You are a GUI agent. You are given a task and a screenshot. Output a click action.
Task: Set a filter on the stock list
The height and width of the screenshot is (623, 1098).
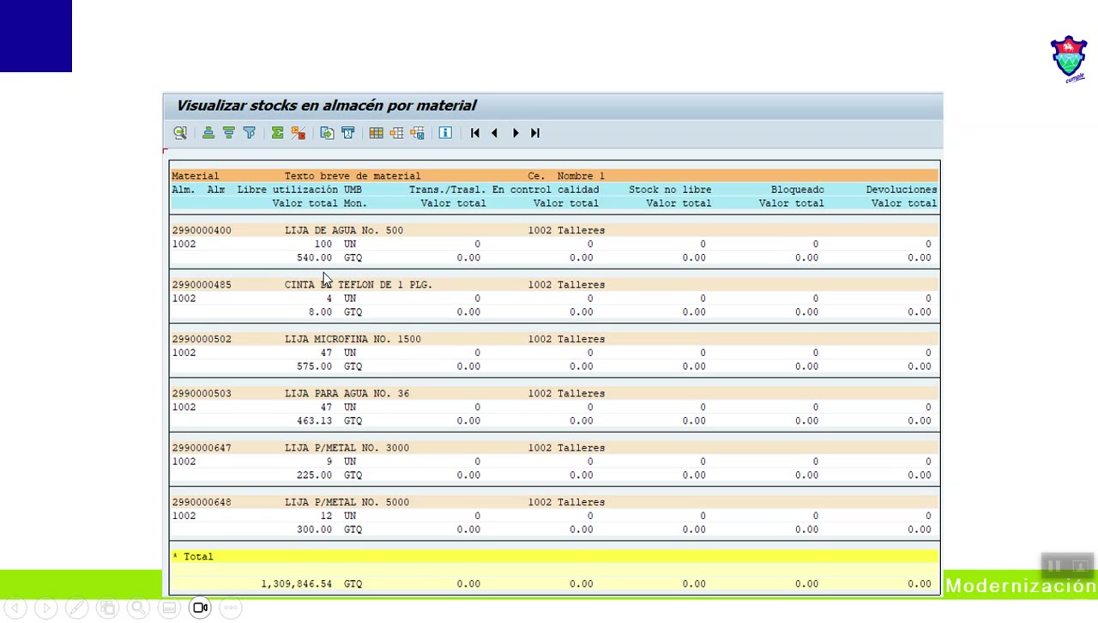click(250, 132)
